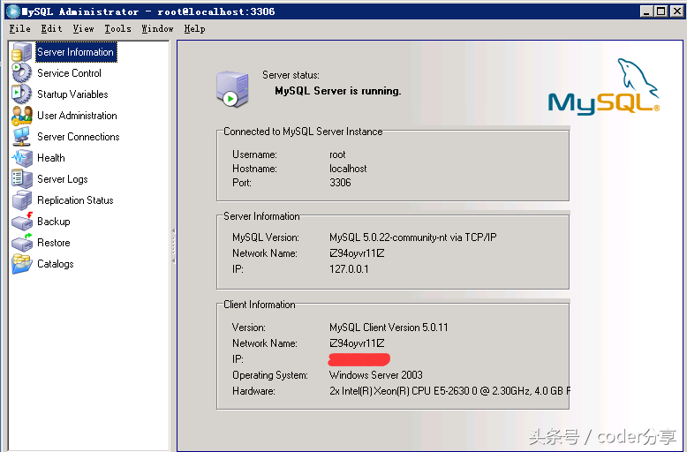
Task: Expand the Tools menu
Action: (x=117, y=28)
